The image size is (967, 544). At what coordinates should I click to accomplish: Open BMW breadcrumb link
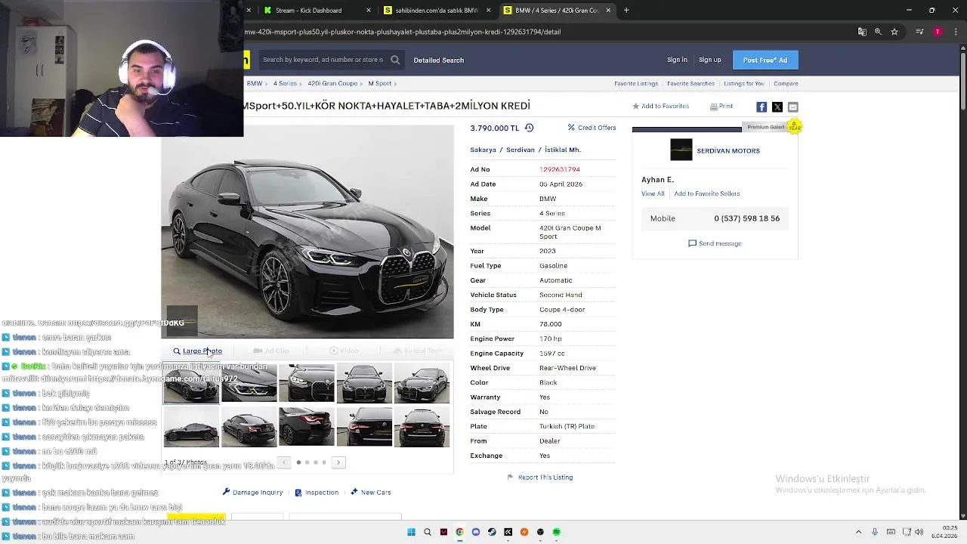pos(255,83)
